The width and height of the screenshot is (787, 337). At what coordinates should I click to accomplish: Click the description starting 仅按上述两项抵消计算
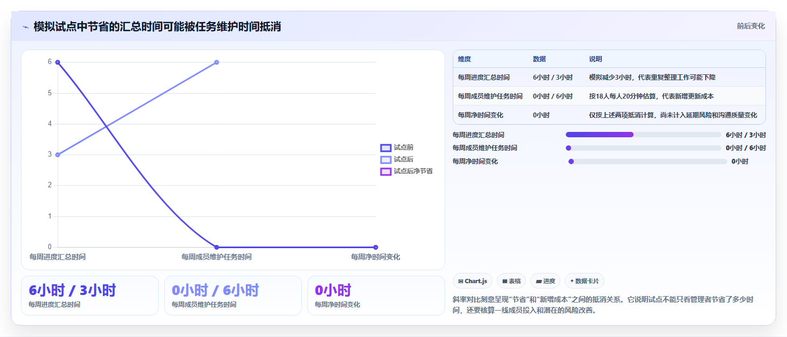click(x=673, y=115)
